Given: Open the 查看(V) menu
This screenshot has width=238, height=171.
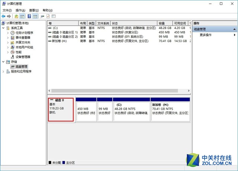Looking at the screenshot, I should click(34, 10).
